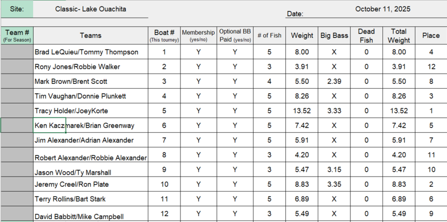The height and width of the screenshot is (222, 447).
Task: Click the Boat # column header
Action: [x=164, y=35]
